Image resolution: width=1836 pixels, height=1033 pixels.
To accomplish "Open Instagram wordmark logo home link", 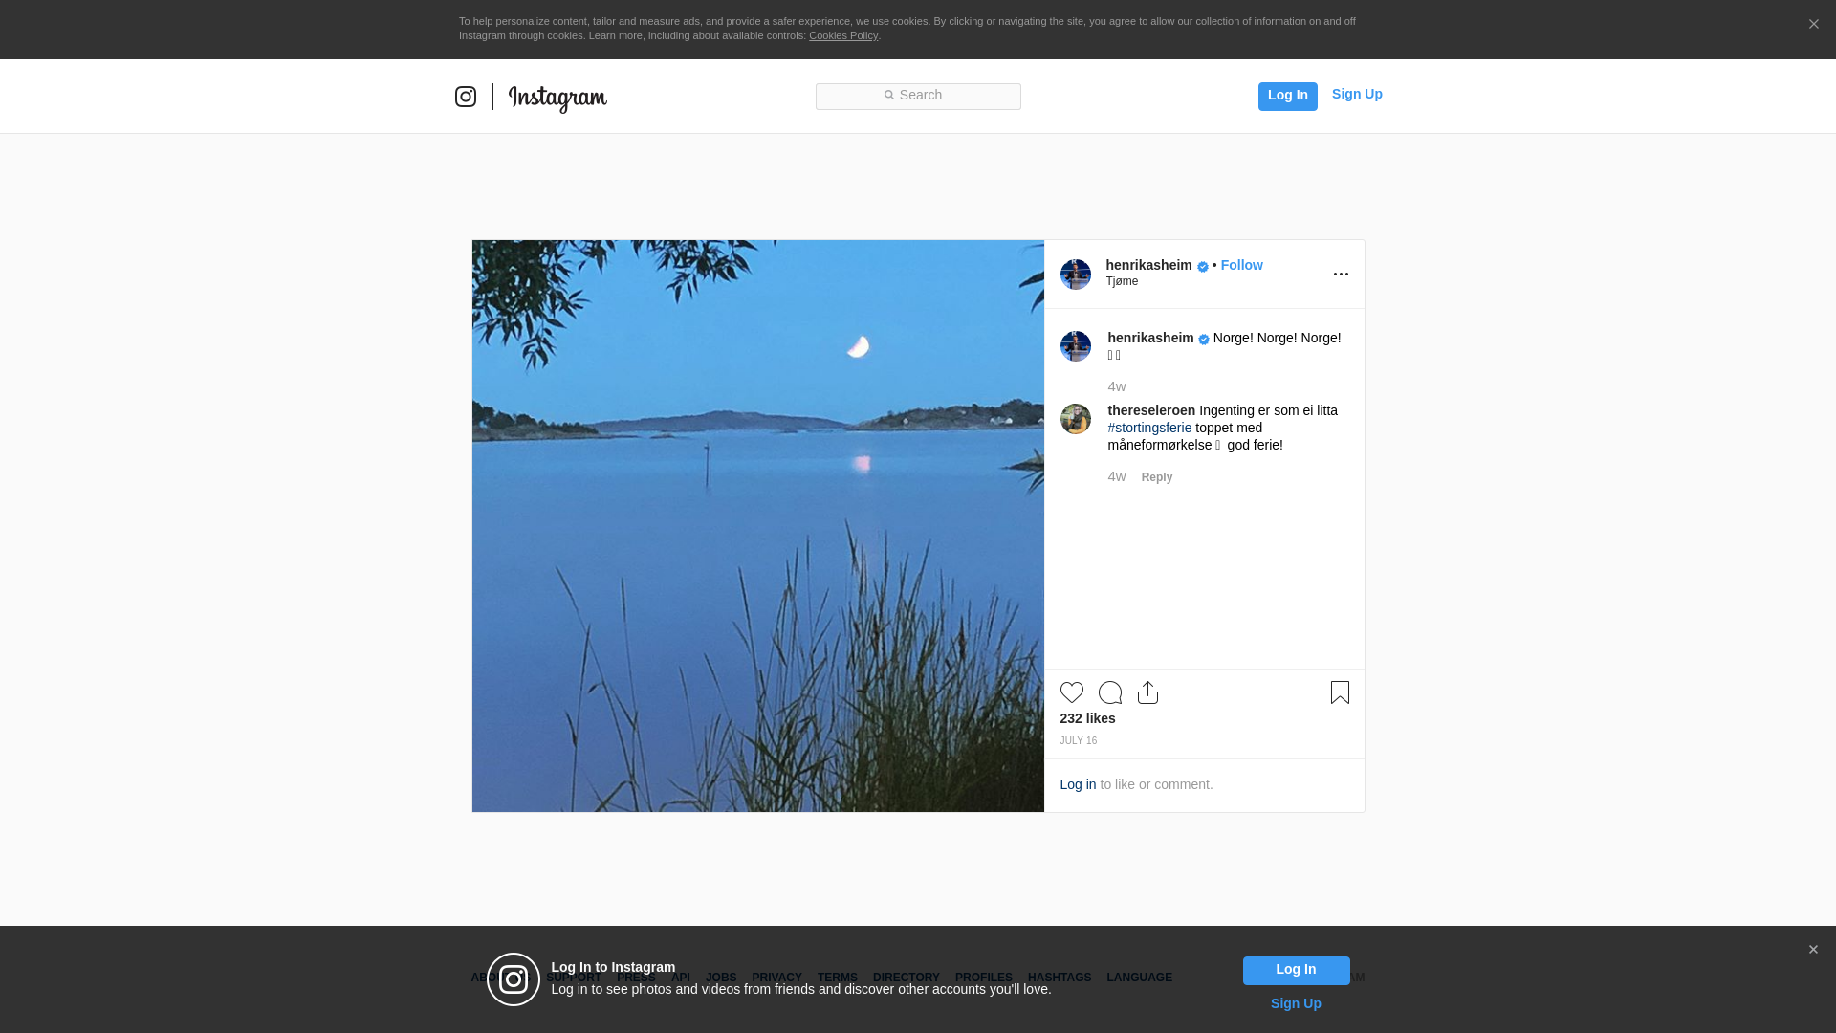I will point(557,98).
